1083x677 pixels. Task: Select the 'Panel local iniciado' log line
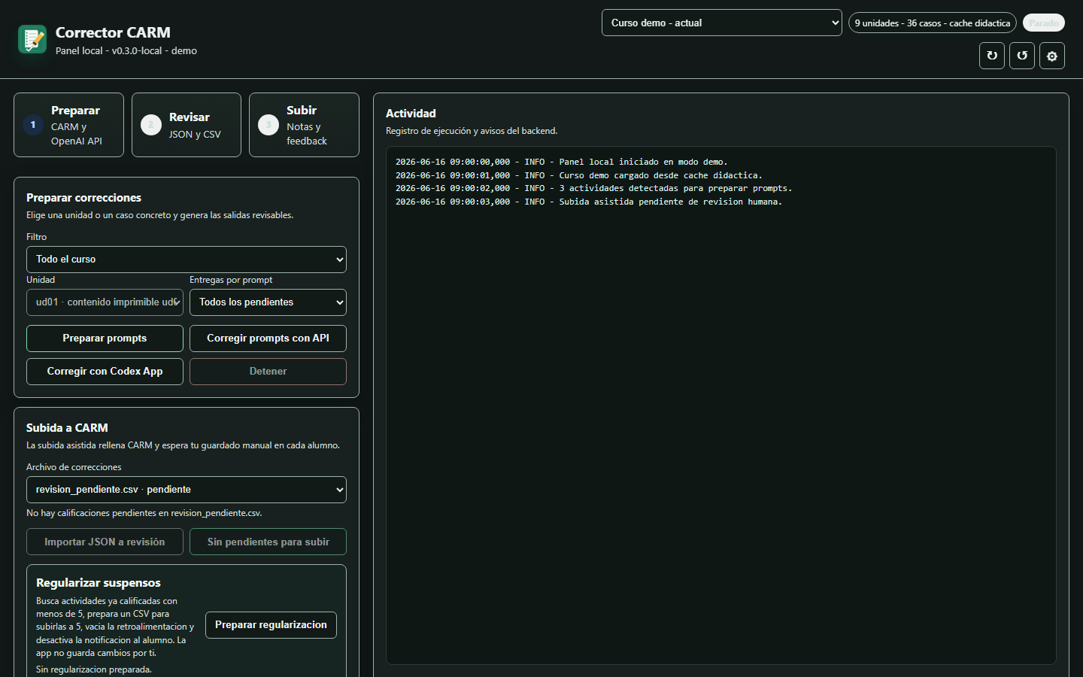click(x=562, y=162)
